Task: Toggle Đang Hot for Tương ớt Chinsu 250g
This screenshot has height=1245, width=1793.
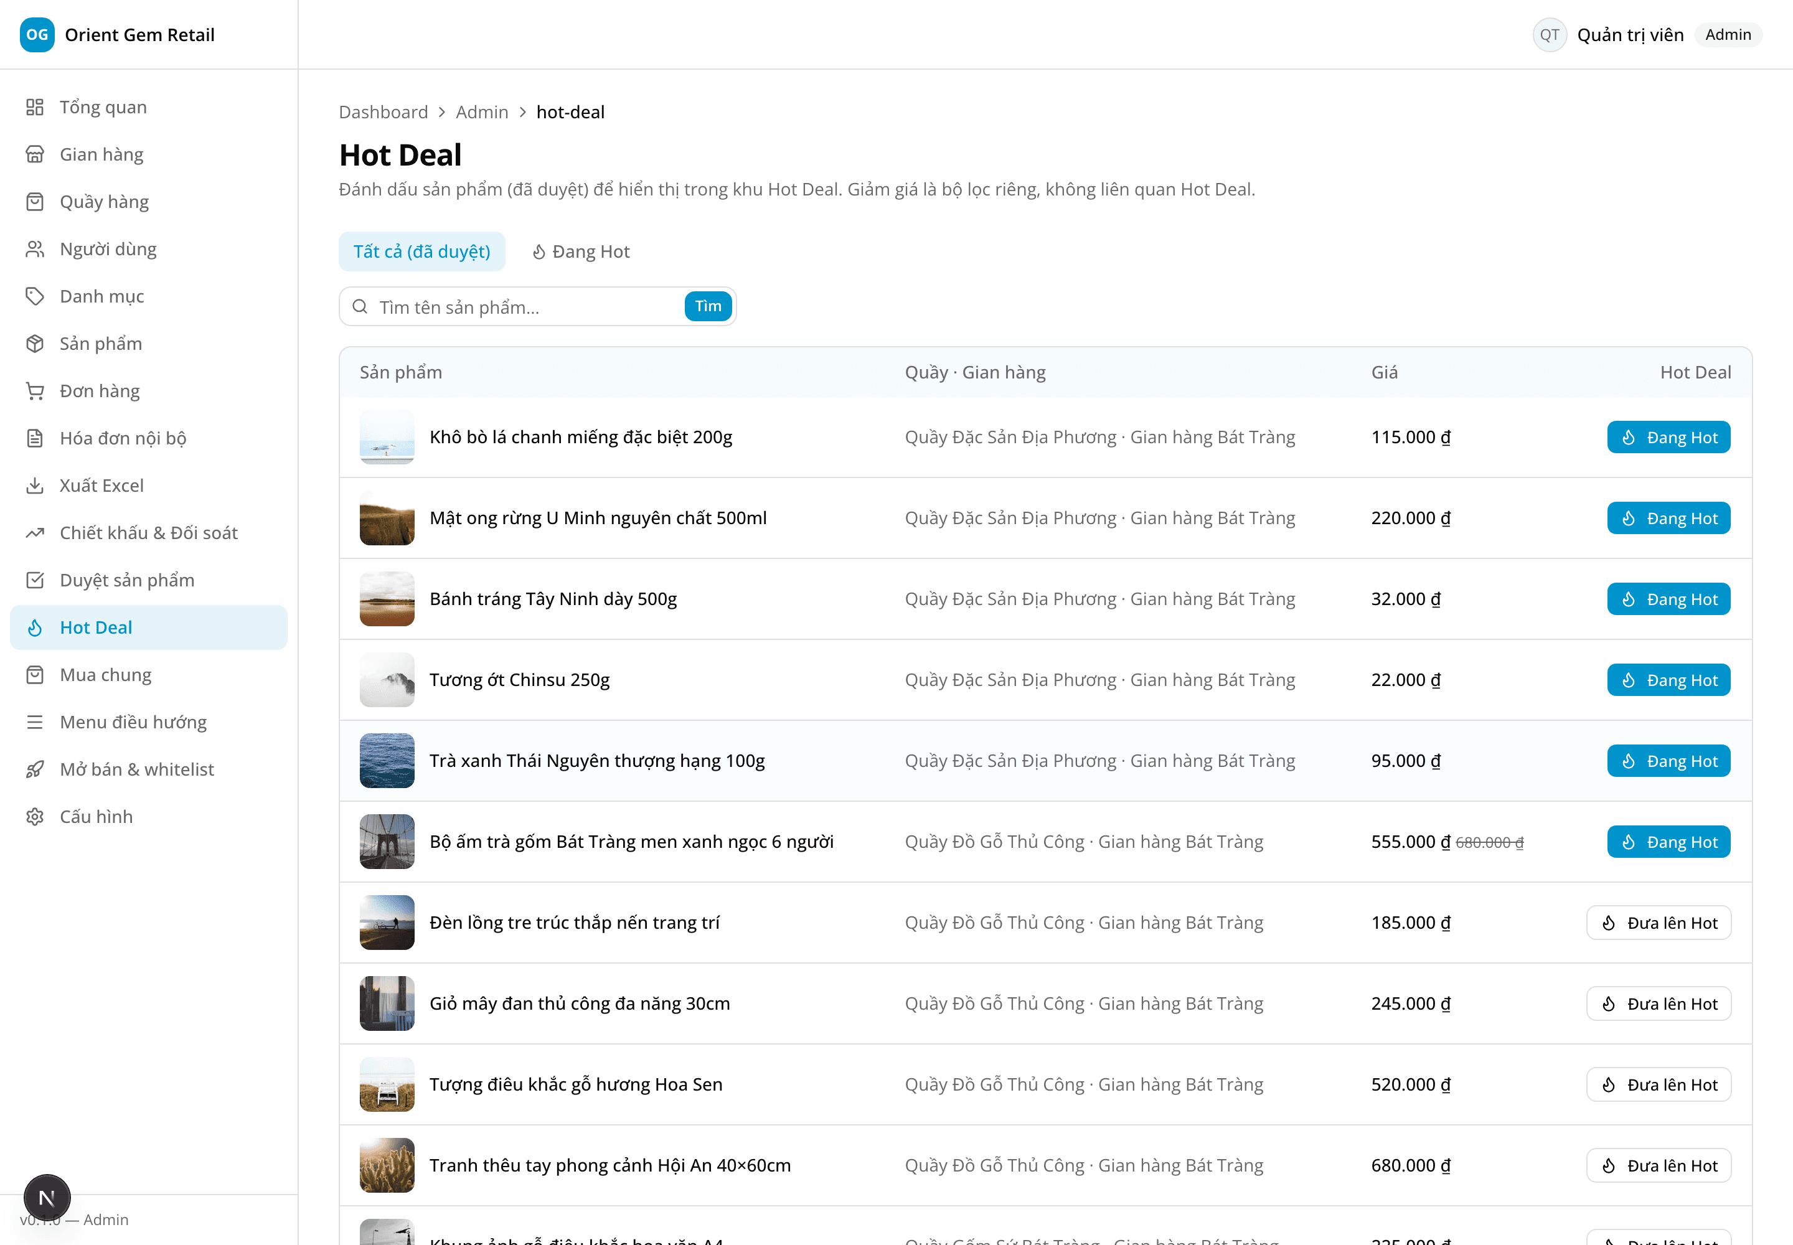Action: pyautogui.click(x=1668, y=679)
